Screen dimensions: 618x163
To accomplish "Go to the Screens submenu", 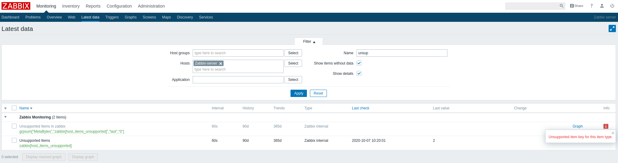I will [149, 17].
